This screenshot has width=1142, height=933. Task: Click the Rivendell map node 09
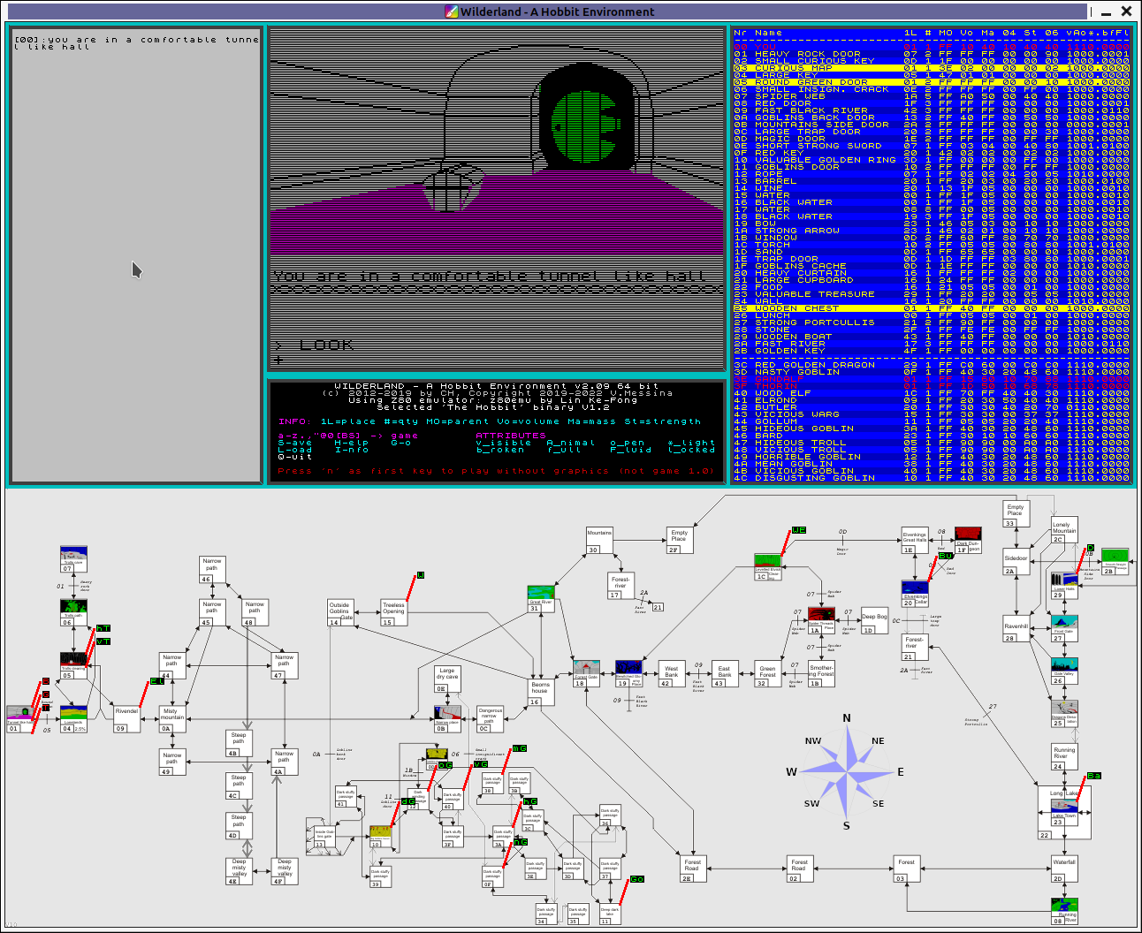click(127, 719)
